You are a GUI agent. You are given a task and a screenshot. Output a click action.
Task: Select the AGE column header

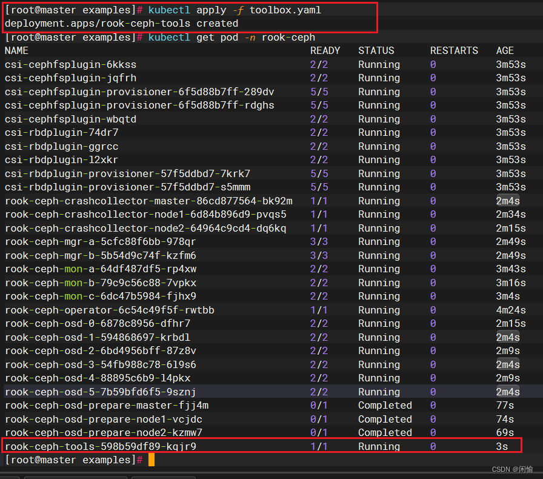(504, 50)
